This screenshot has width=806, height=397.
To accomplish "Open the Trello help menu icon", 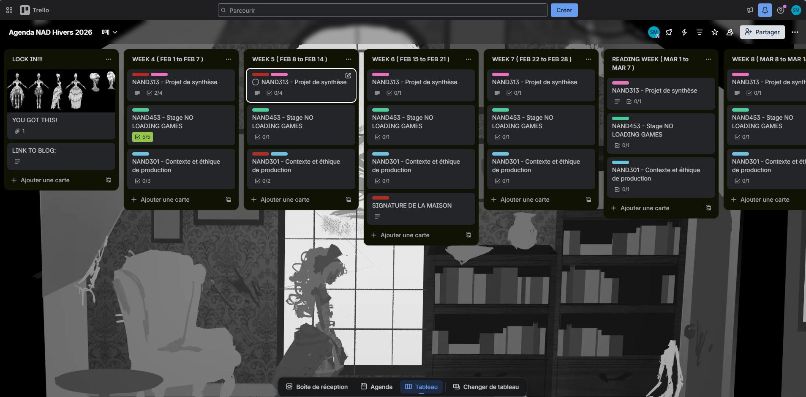I will tap(781, 10).
